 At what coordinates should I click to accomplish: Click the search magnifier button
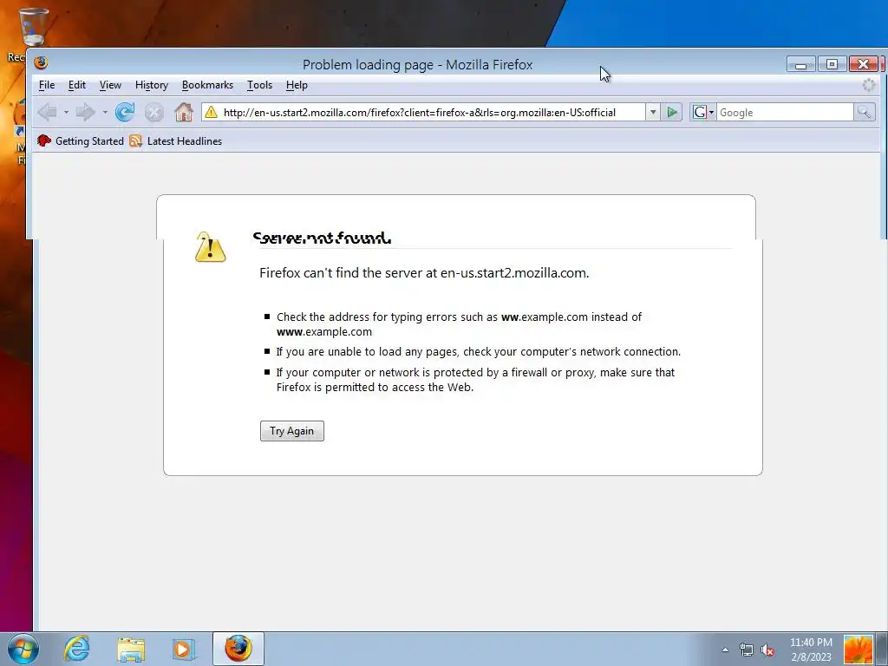[x=865, y=112]
